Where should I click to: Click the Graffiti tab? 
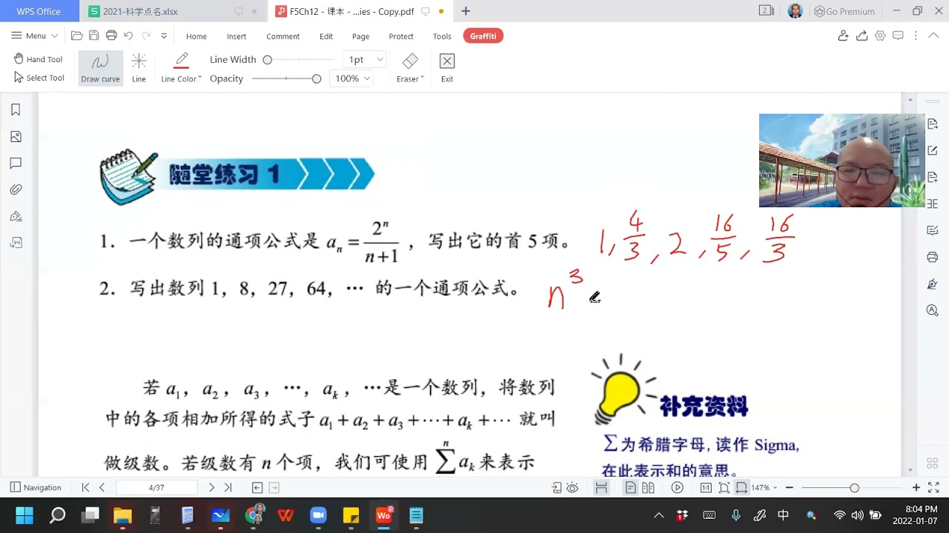click(483, 36)
